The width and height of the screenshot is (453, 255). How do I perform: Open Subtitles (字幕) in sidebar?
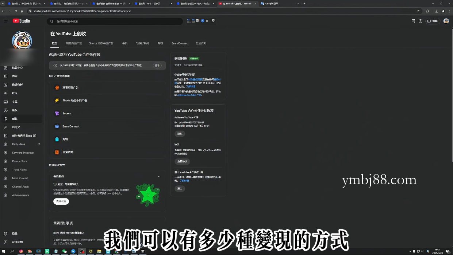pyautogui.click(x=21, y=102)
